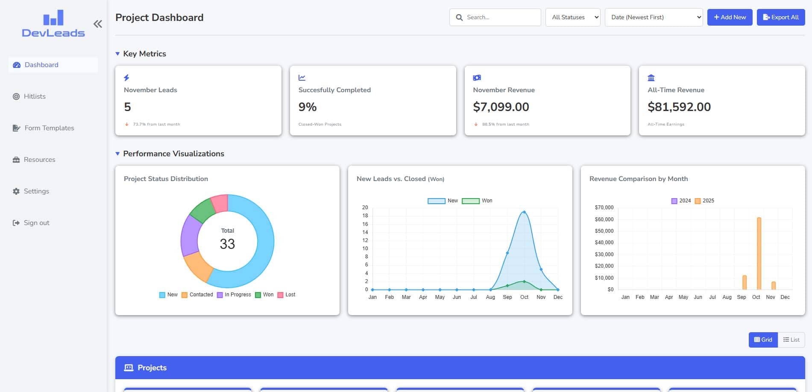Viewport: 812px width, 392px height.
Task: Toggle the Contacted legend swatch
Action: tap(185, 295)
